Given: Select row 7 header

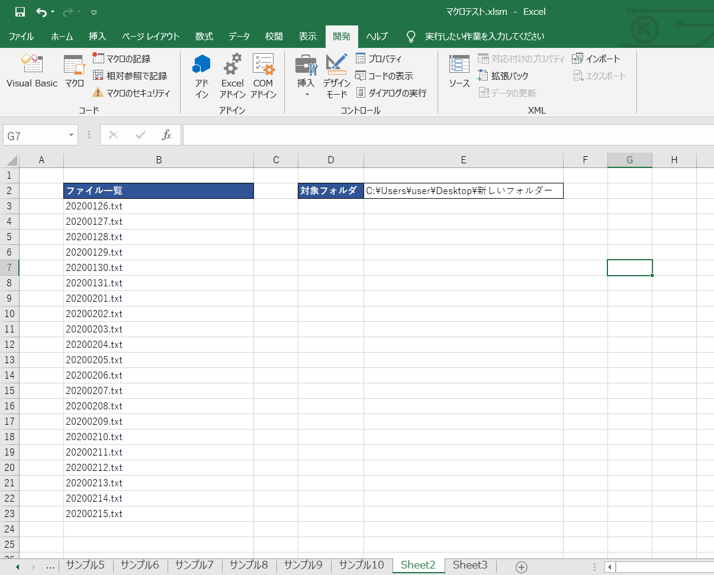Looking at the screenshot, I should 9,267.
